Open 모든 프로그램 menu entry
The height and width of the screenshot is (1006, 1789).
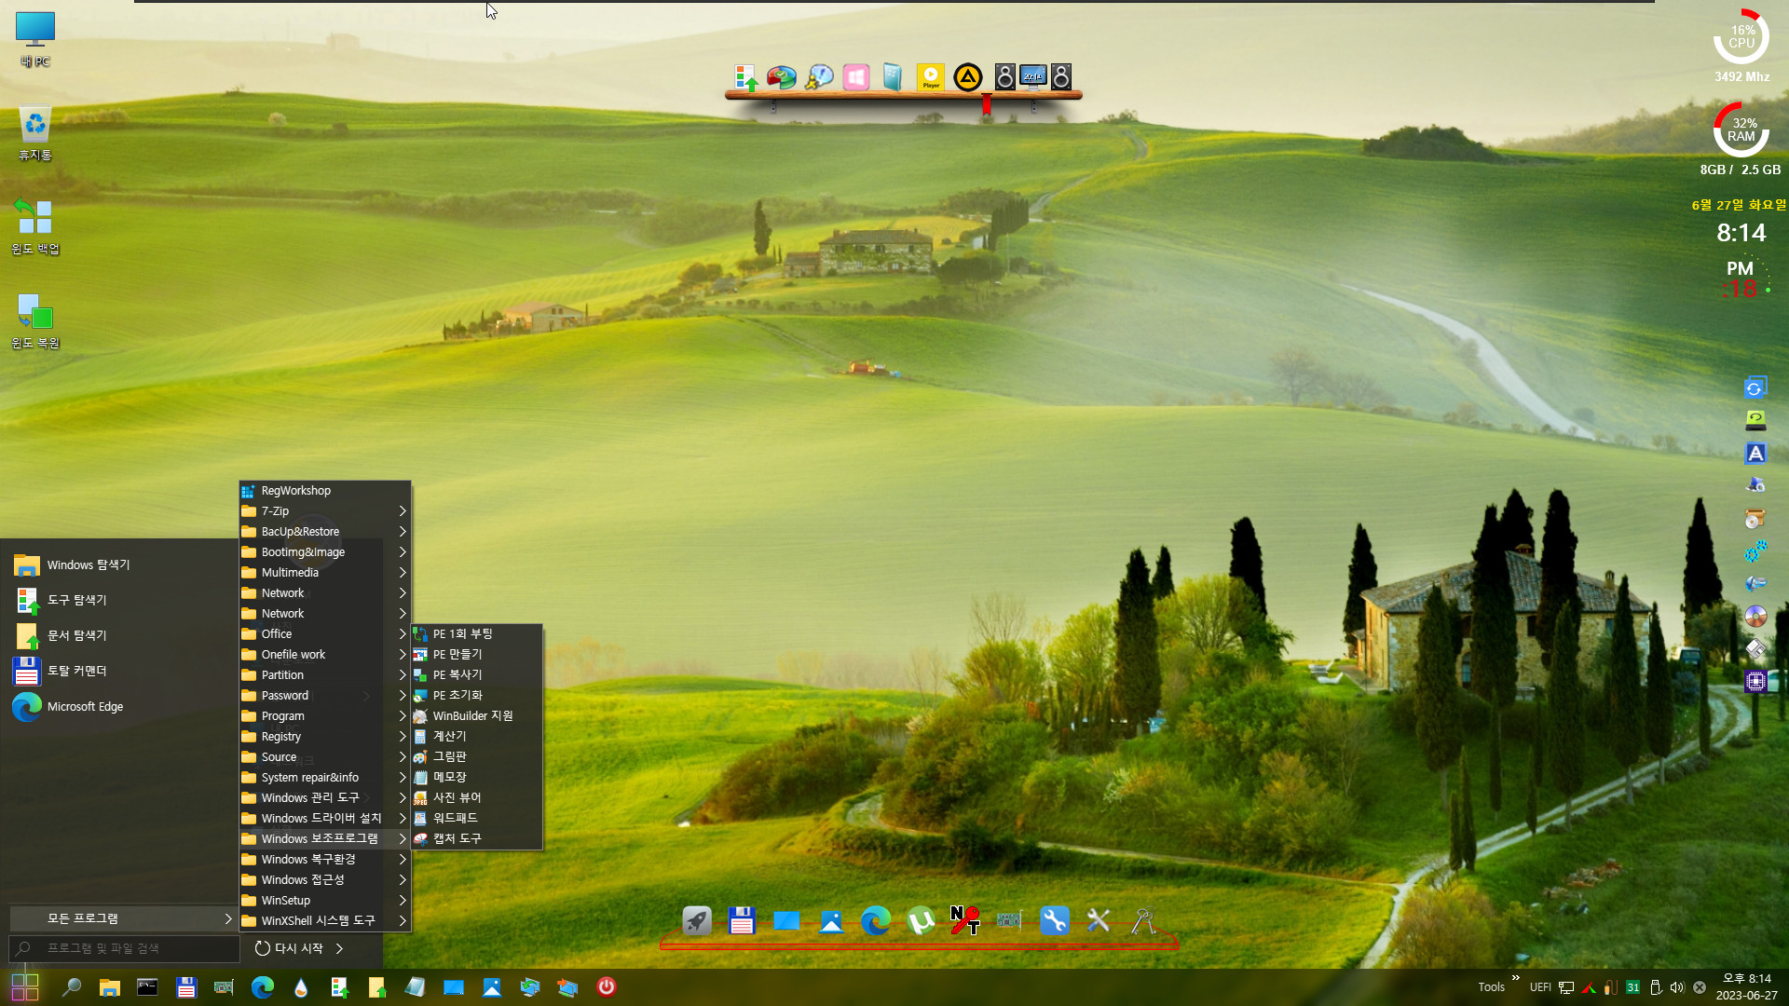click(x=122, y=918)
